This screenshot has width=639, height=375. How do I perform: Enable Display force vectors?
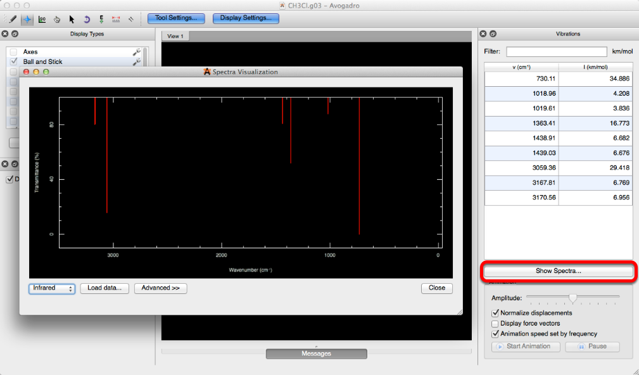click(x=495, y=324)
